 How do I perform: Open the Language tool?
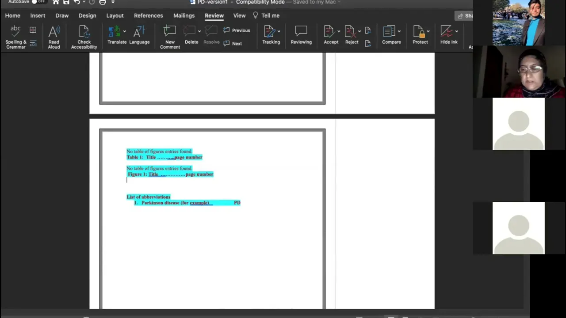(x=139, y=35)
